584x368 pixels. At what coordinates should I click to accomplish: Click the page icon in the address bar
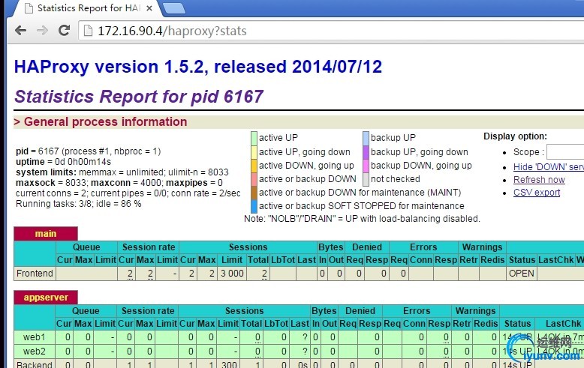click(x=89, y=31)
